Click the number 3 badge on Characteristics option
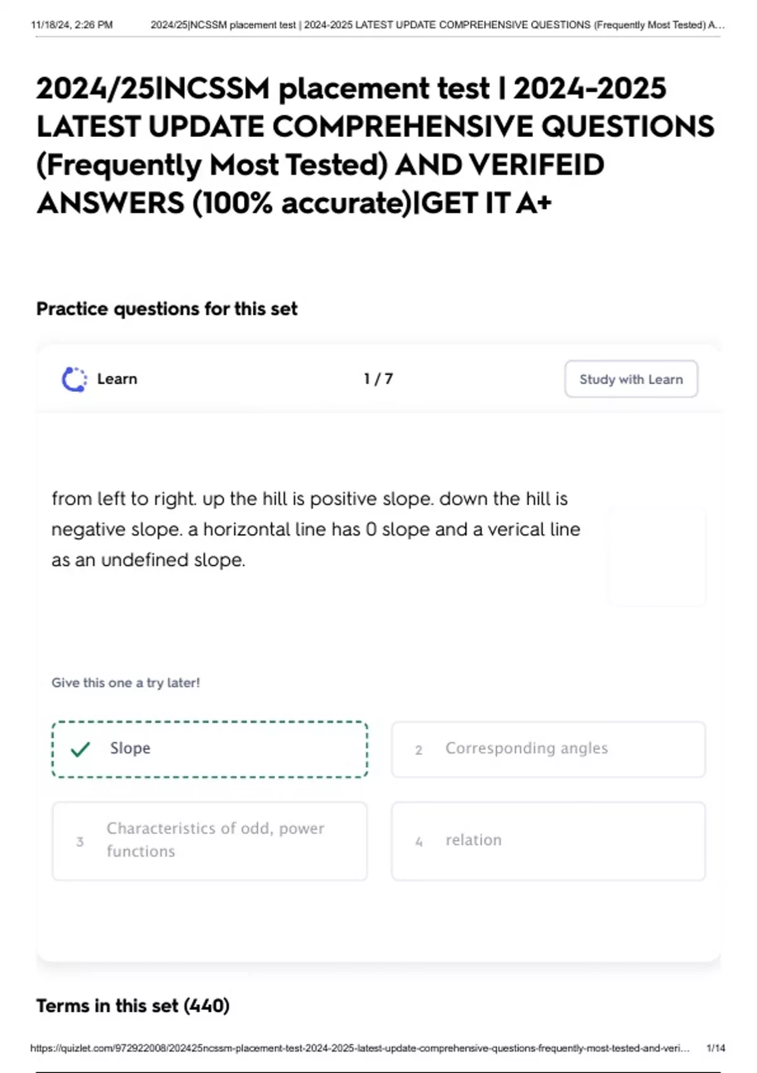Image resolution: width=757 pixels, height=1073 pixels. coord(80,841)
